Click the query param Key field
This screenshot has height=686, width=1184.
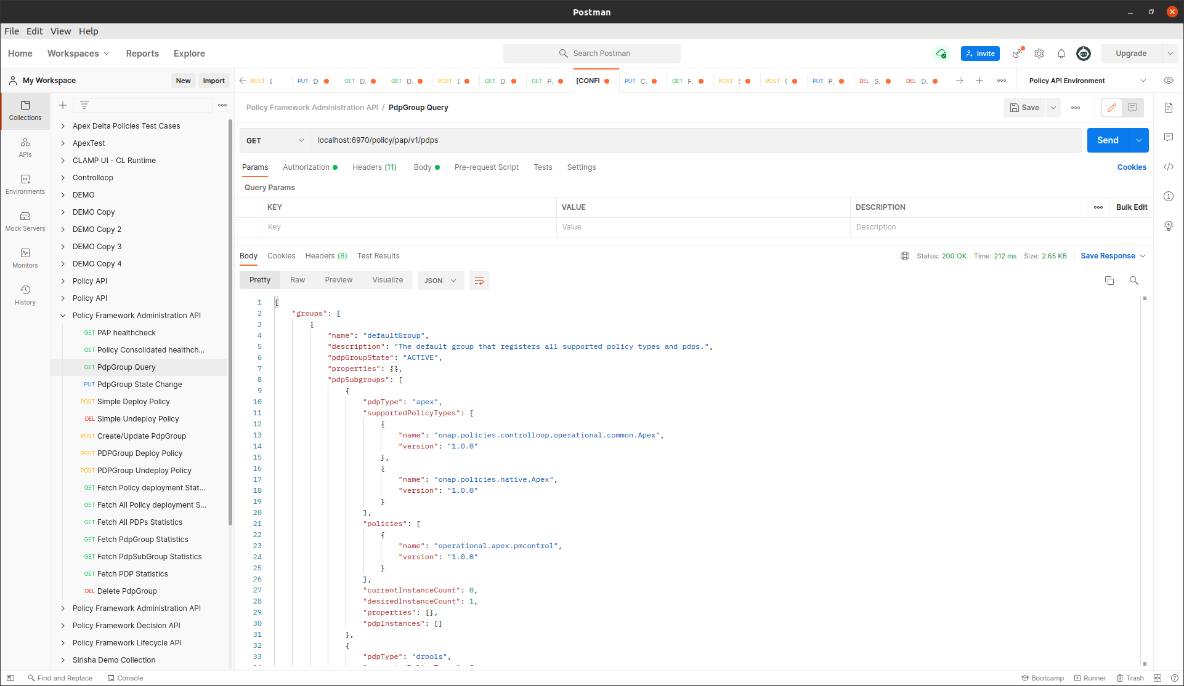point(409,227)
